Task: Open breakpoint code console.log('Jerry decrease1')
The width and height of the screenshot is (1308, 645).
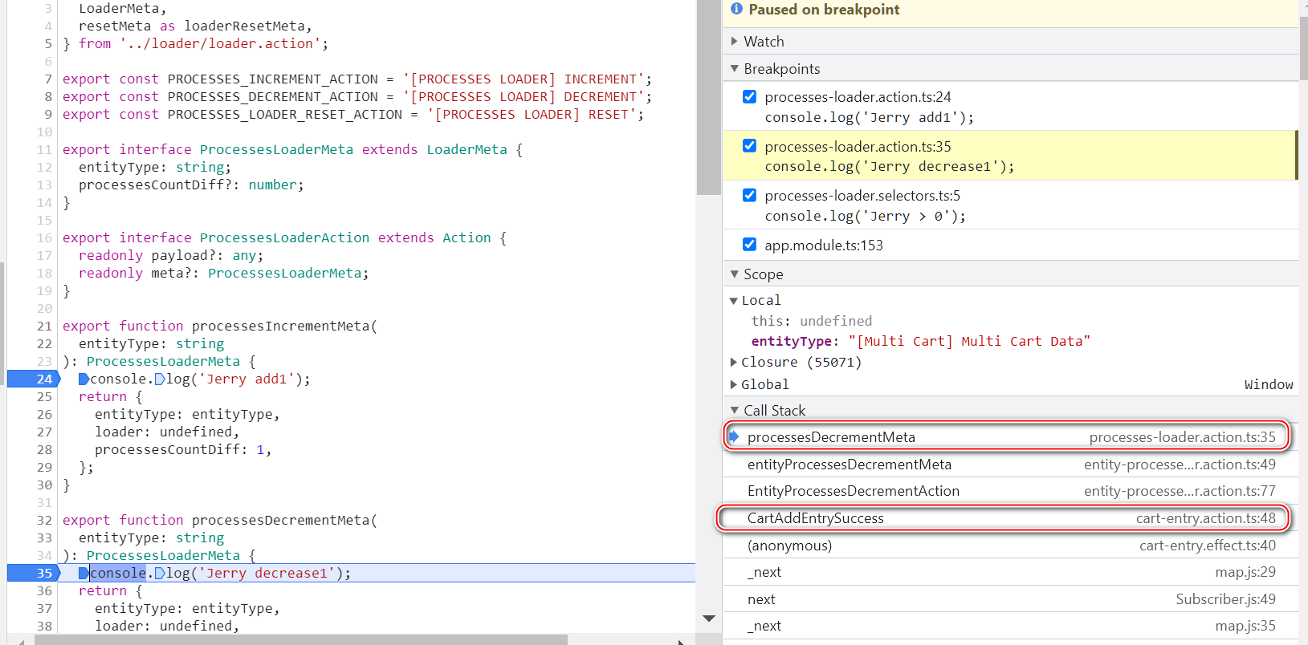Action: 889,167
